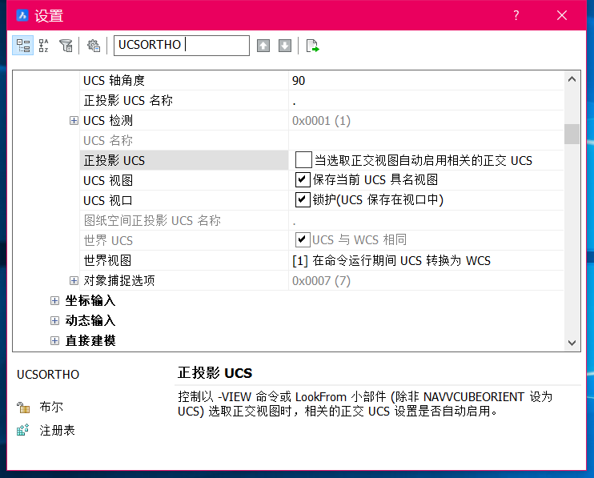Image resolution: width=594 pixels, height=478 pixels.
Task: Switch to categorized view icon
Action: click(x=22, y=46)
